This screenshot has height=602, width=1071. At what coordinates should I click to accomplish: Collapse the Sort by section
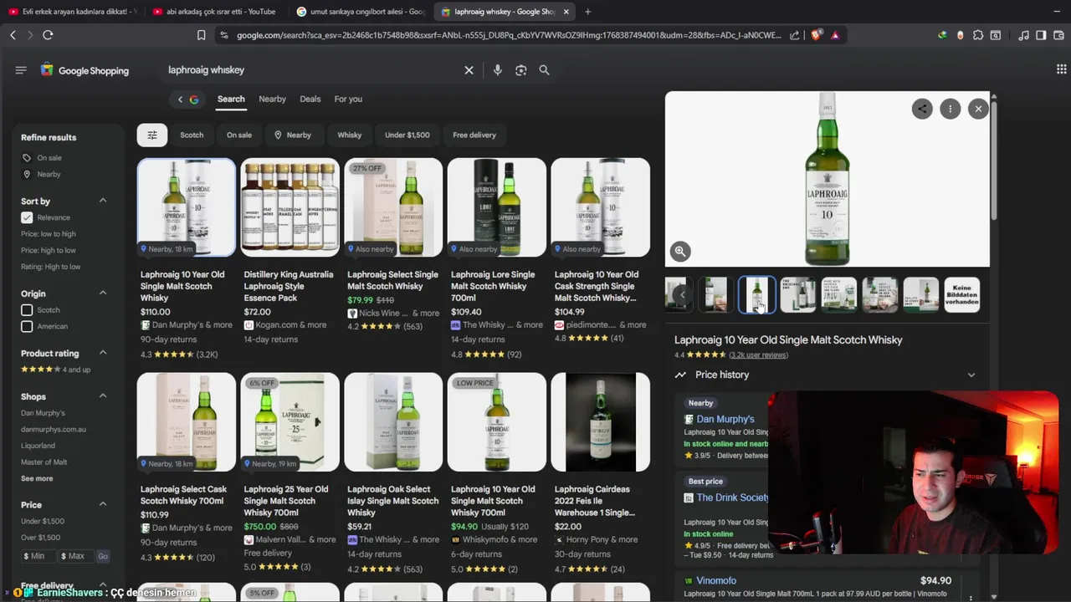coord(103,201)
